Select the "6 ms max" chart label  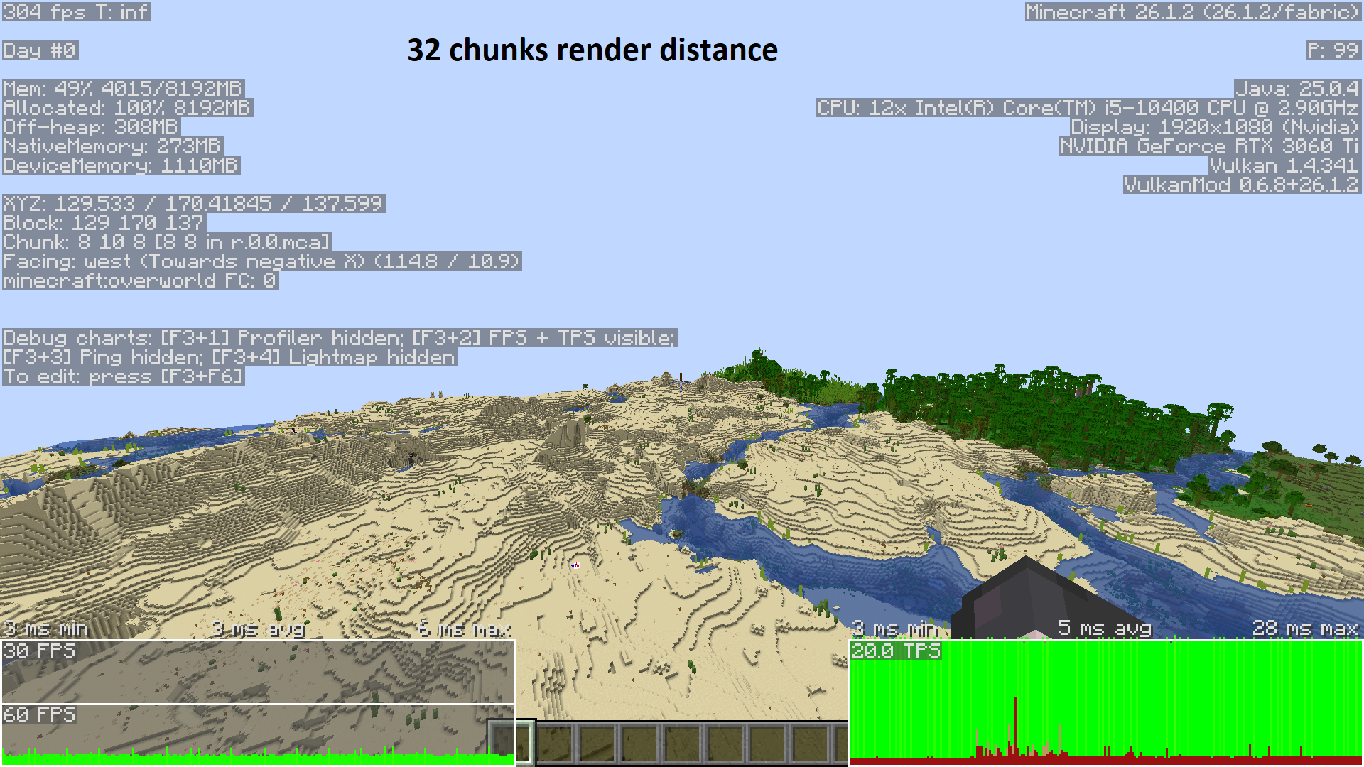point(465,629)
